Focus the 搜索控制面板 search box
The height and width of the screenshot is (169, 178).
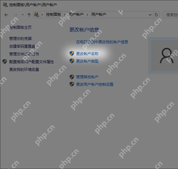click(171, 15)
